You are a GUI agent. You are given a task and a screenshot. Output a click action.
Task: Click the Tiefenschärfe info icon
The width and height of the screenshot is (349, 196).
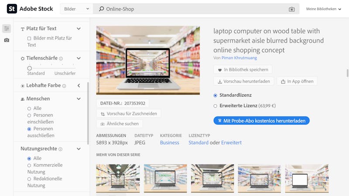click(x=61, y=58)
